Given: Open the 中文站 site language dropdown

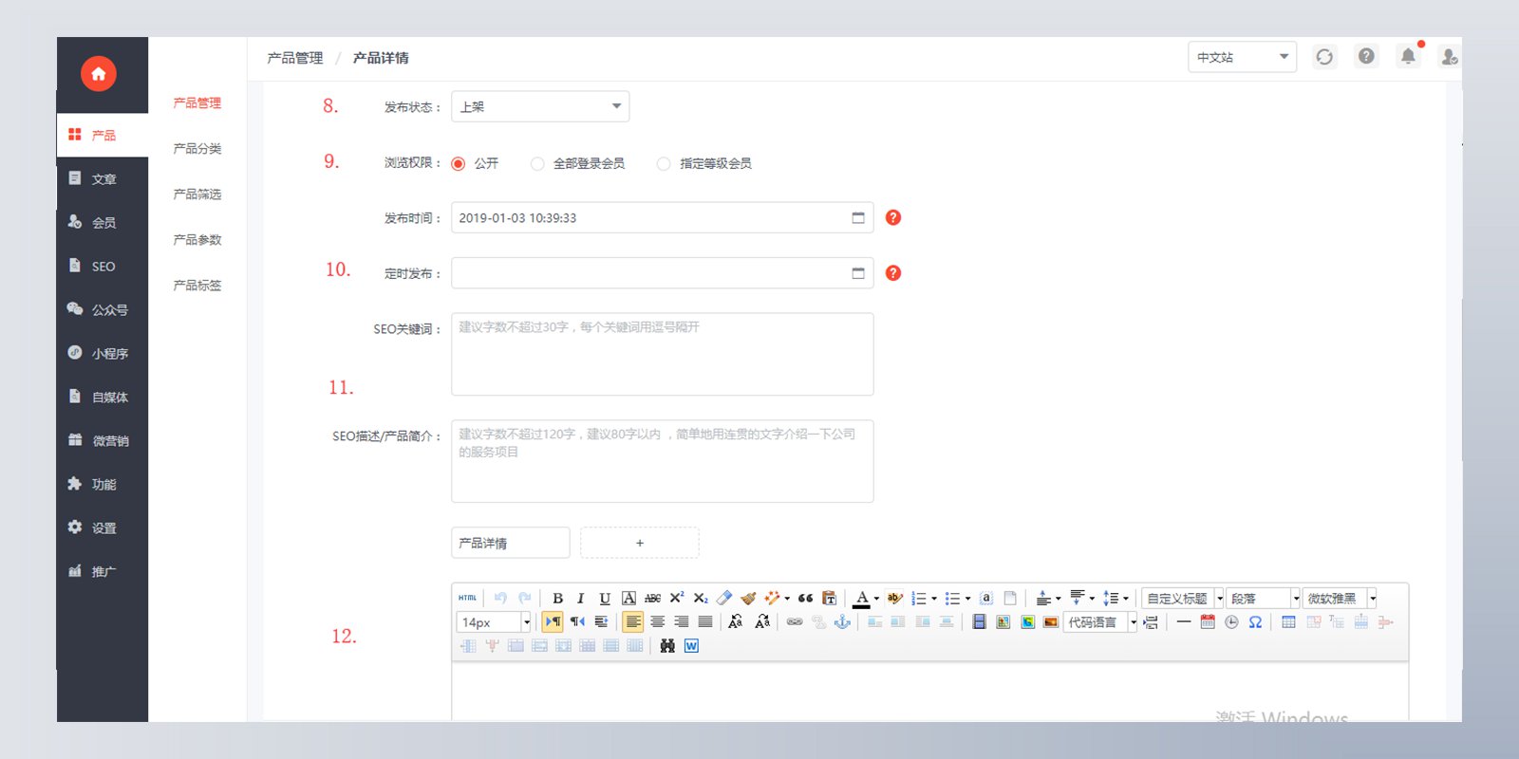Looking at the screenshot, I should (1242, 57).
